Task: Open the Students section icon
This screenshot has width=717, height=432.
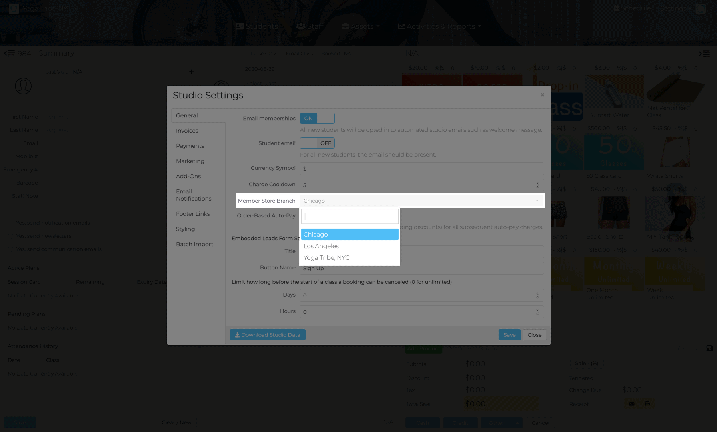Action: coord(240,26)
